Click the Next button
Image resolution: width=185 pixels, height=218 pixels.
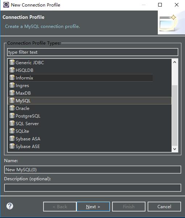[x=93, y=207]
